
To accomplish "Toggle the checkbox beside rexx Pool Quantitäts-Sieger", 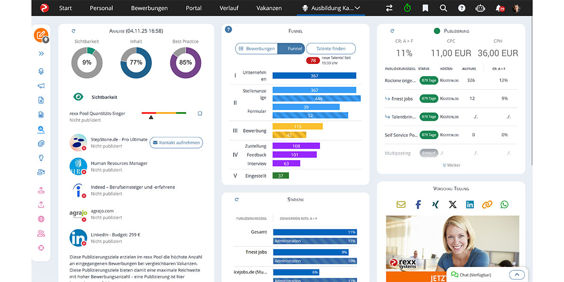I will [199, 113].
